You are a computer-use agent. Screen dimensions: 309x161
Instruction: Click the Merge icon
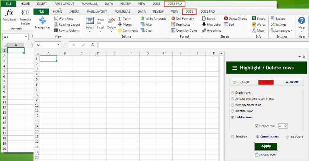coord(120,25)
